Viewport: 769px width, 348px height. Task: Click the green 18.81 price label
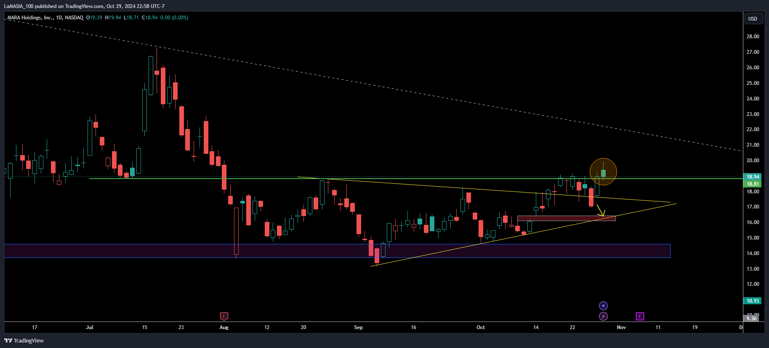click(x=753, y=184)
